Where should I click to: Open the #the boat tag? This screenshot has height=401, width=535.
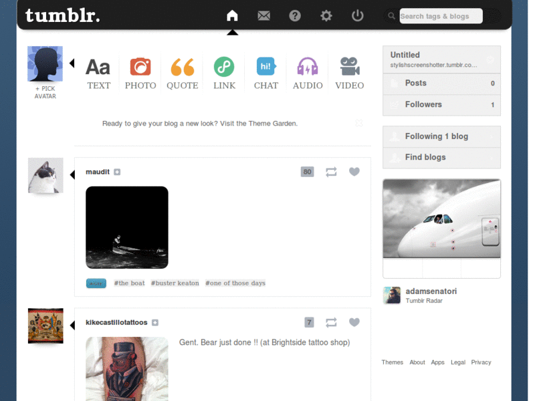[x=129, y=283]
